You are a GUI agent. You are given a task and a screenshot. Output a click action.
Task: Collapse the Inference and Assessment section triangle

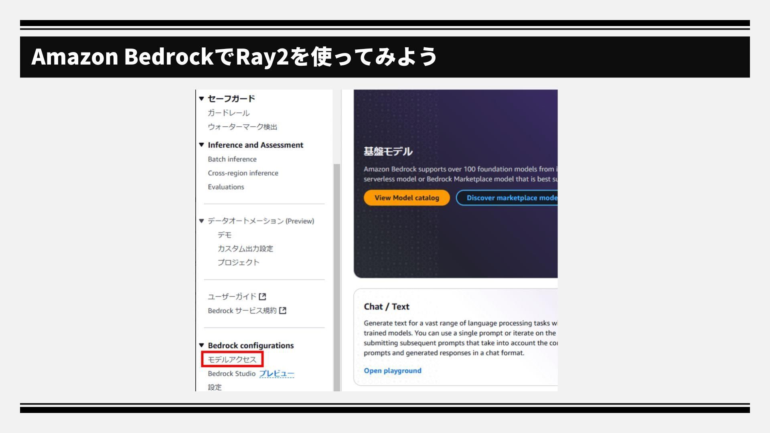pos(202,145)
